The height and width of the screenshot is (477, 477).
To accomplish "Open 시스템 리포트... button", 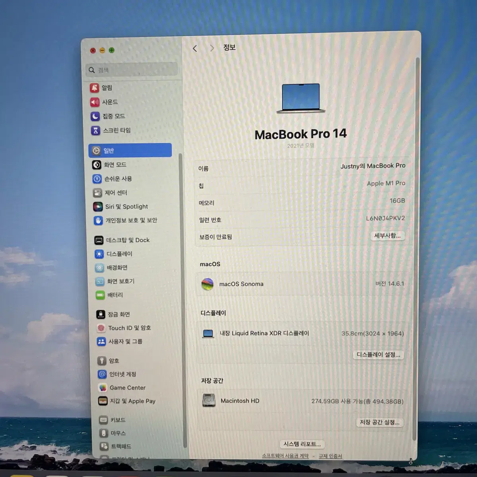I will 302,444.
